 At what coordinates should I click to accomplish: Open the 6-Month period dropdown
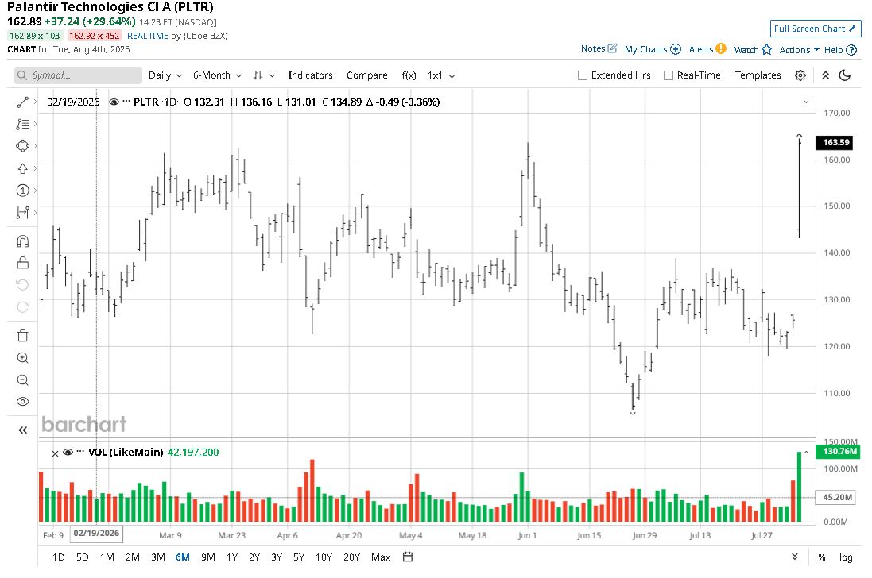click(217, 75)
